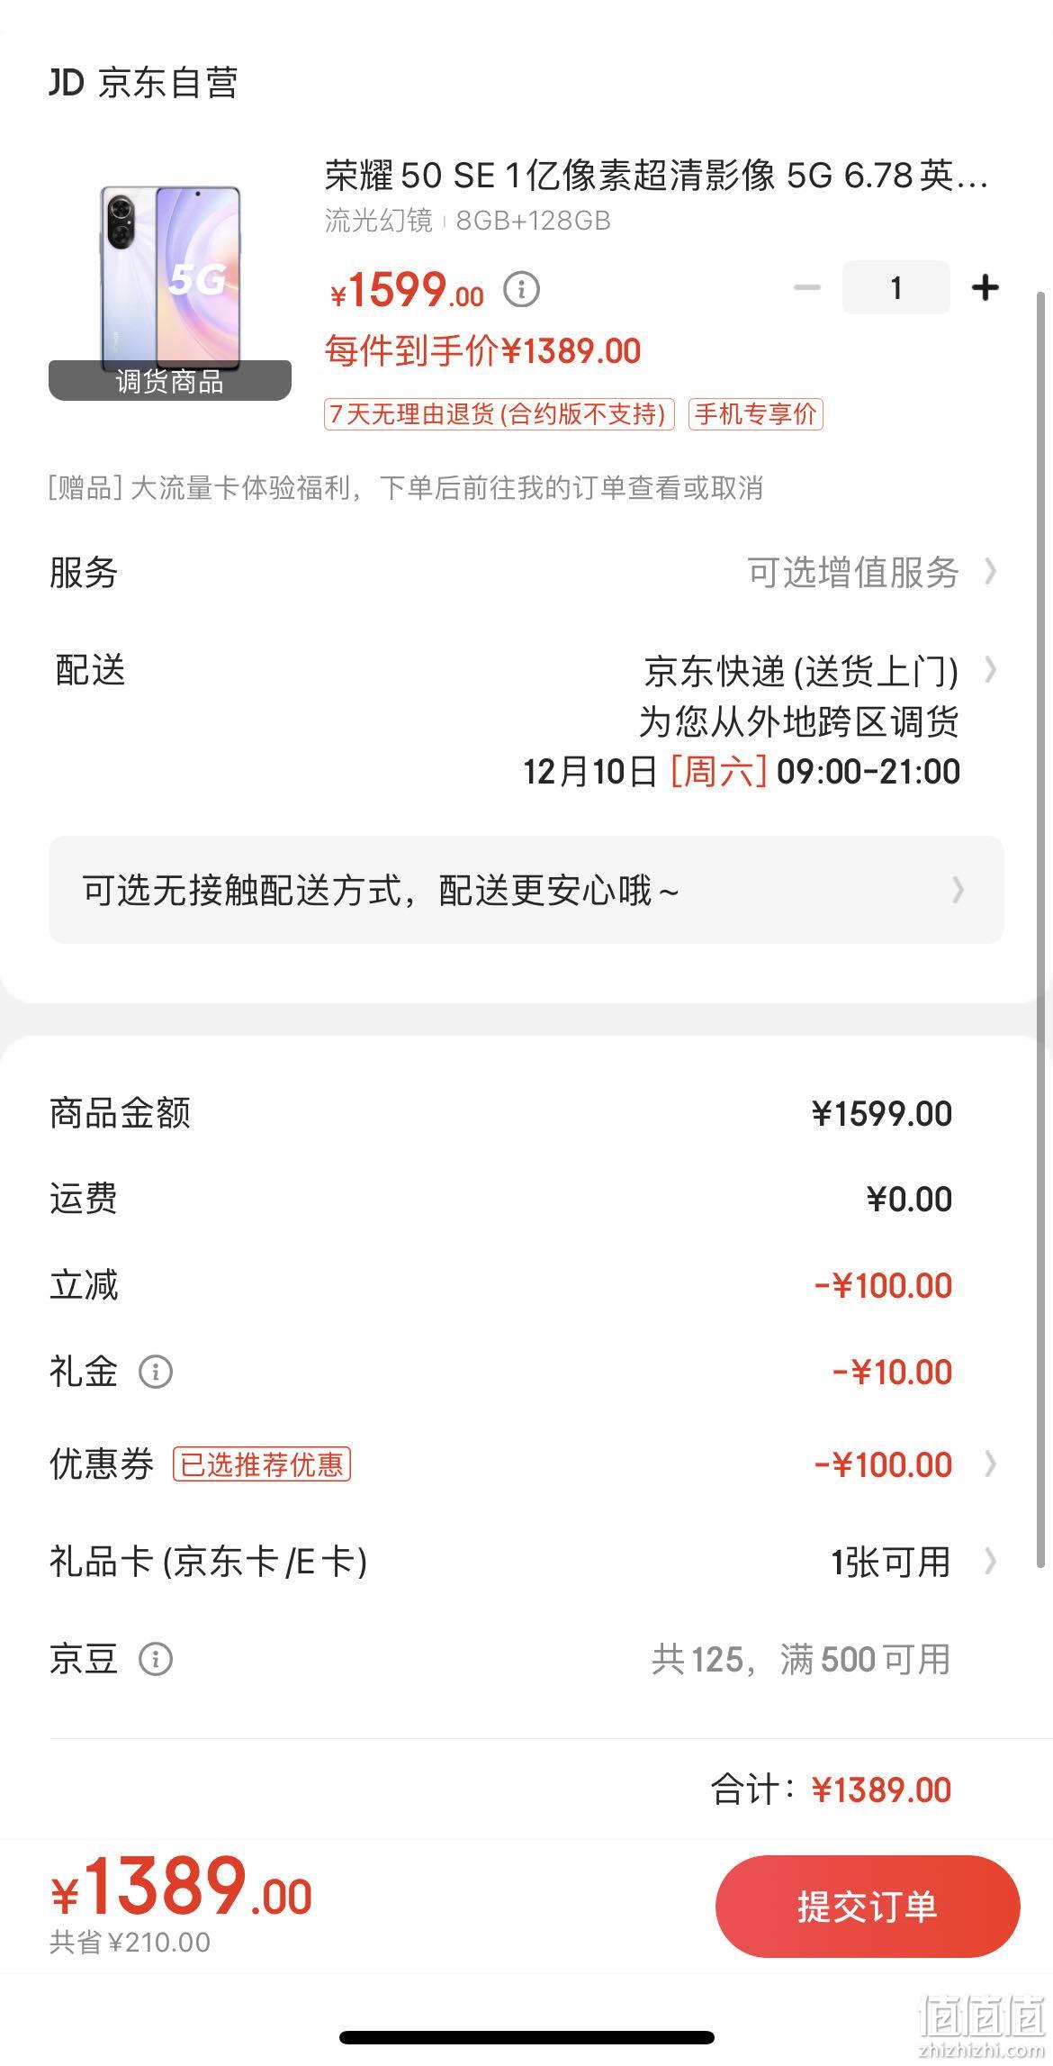Tap the 京东自营 store header

point(143,83)
